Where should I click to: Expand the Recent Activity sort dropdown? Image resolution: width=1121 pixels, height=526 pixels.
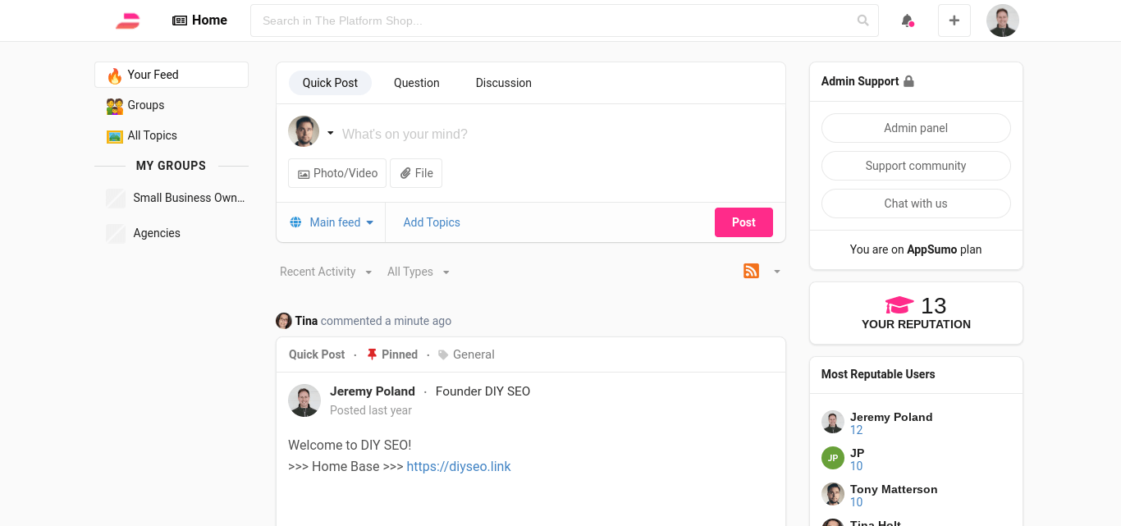point(325,271)
